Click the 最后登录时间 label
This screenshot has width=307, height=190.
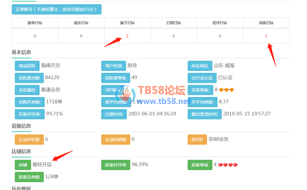(x=204, y=114)
